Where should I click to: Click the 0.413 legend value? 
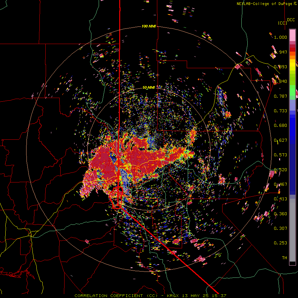(280, 199)
